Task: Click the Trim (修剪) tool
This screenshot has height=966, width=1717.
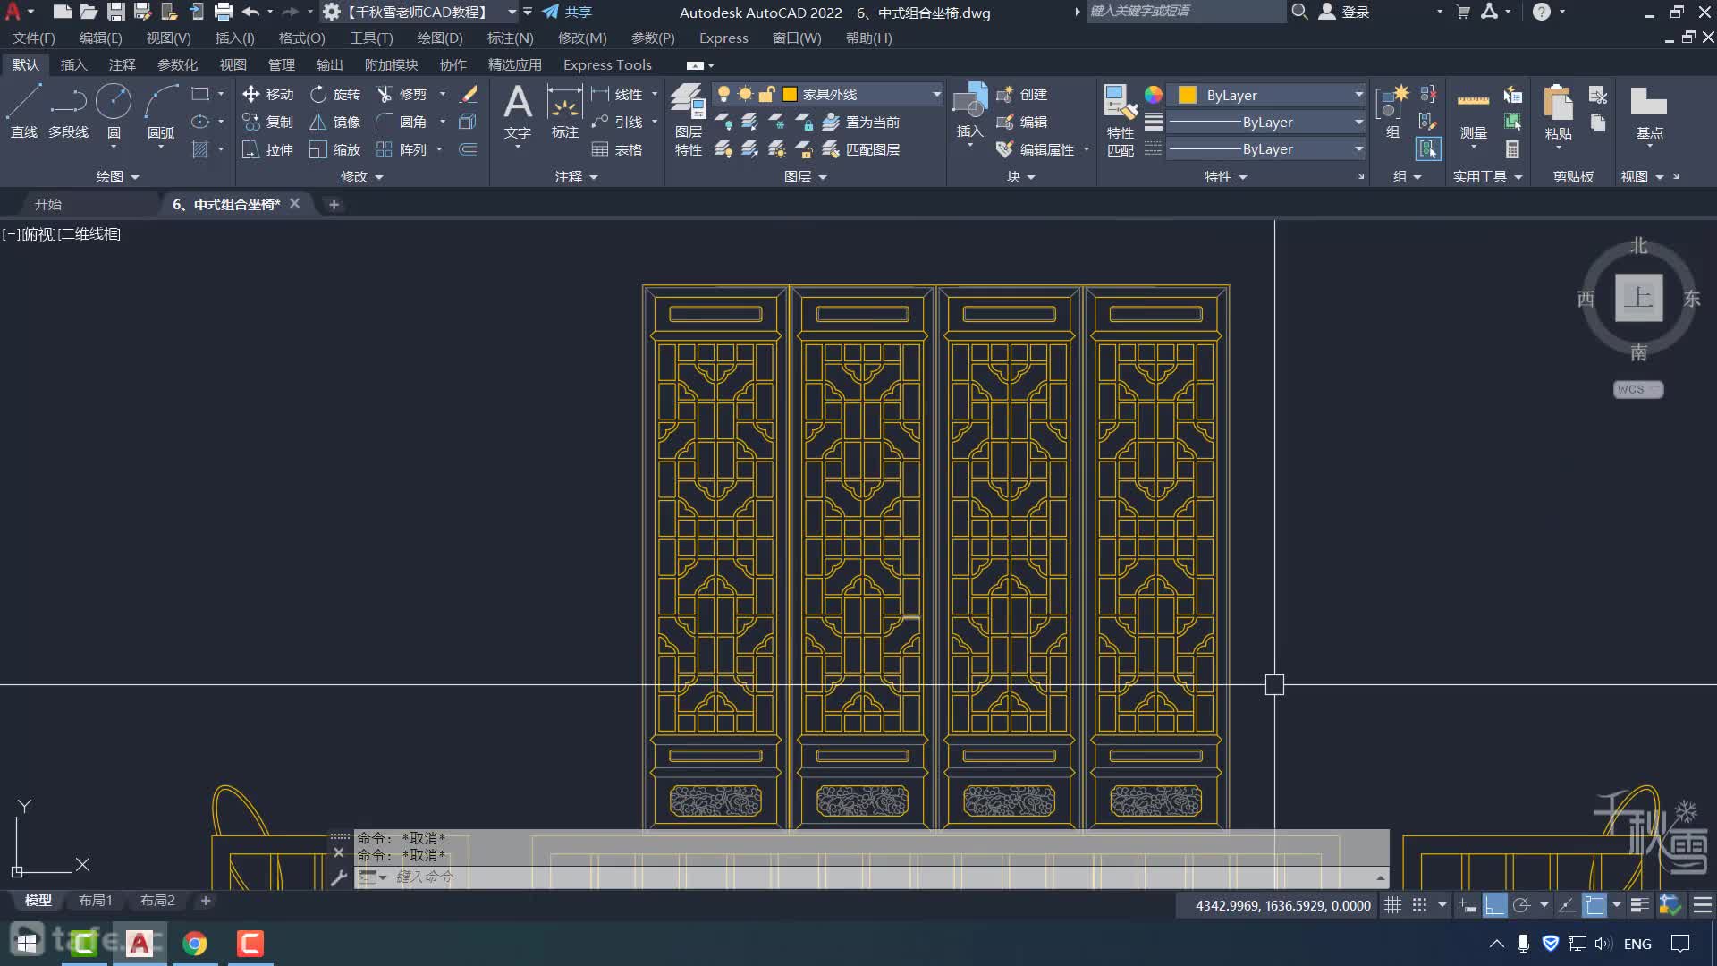Action: coord(402,94)
